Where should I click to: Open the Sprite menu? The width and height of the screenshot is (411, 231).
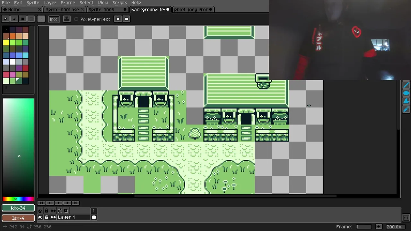pos(33,3)
